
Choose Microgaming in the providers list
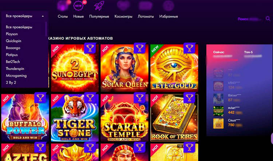(x=16, y=76)
